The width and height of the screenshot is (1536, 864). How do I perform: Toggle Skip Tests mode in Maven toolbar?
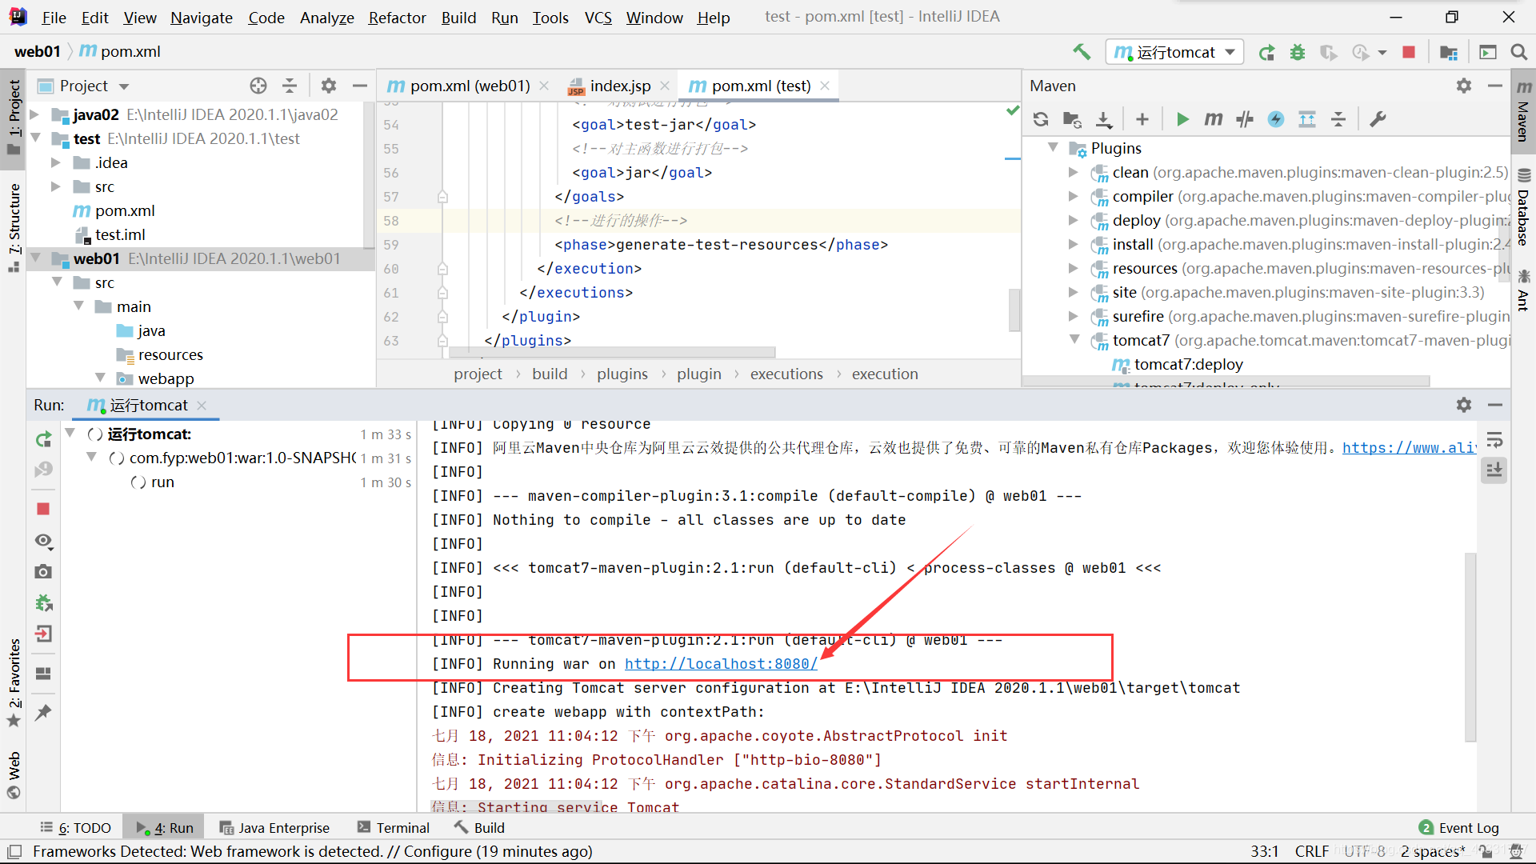pyautogui.click(x=1276, y=119)
